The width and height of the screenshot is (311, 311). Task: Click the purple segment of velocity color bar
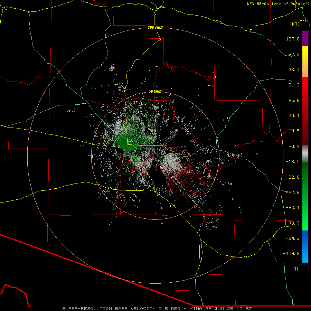pyautogui.click(x=305, y=38)
